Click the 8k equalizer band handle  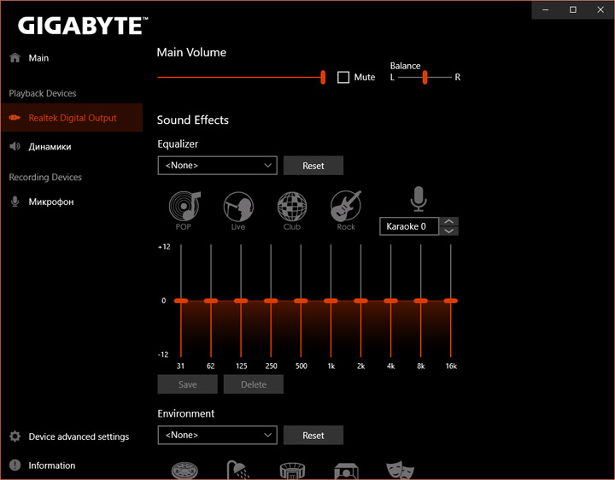pos(421,301)
